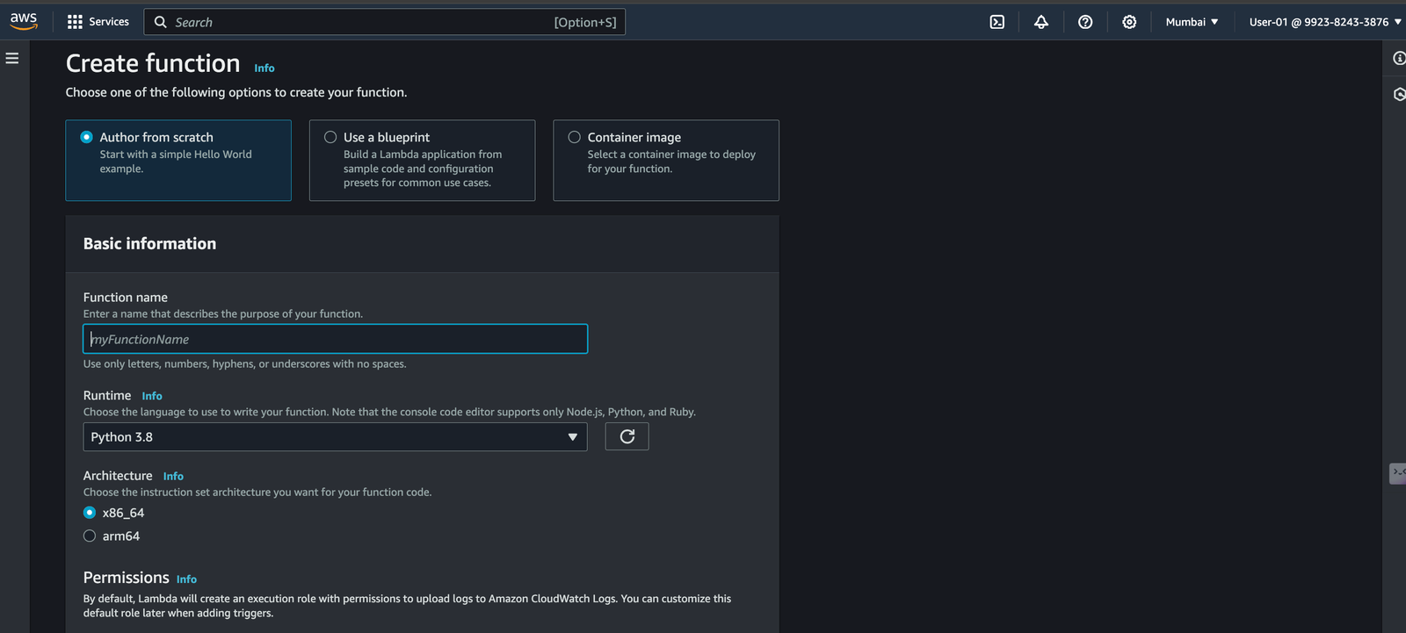Image resolution: width=1406 pixels, height=633 pixels.
Task: Expand the hamburger side navigation
Action: click(x=12, y=58)
